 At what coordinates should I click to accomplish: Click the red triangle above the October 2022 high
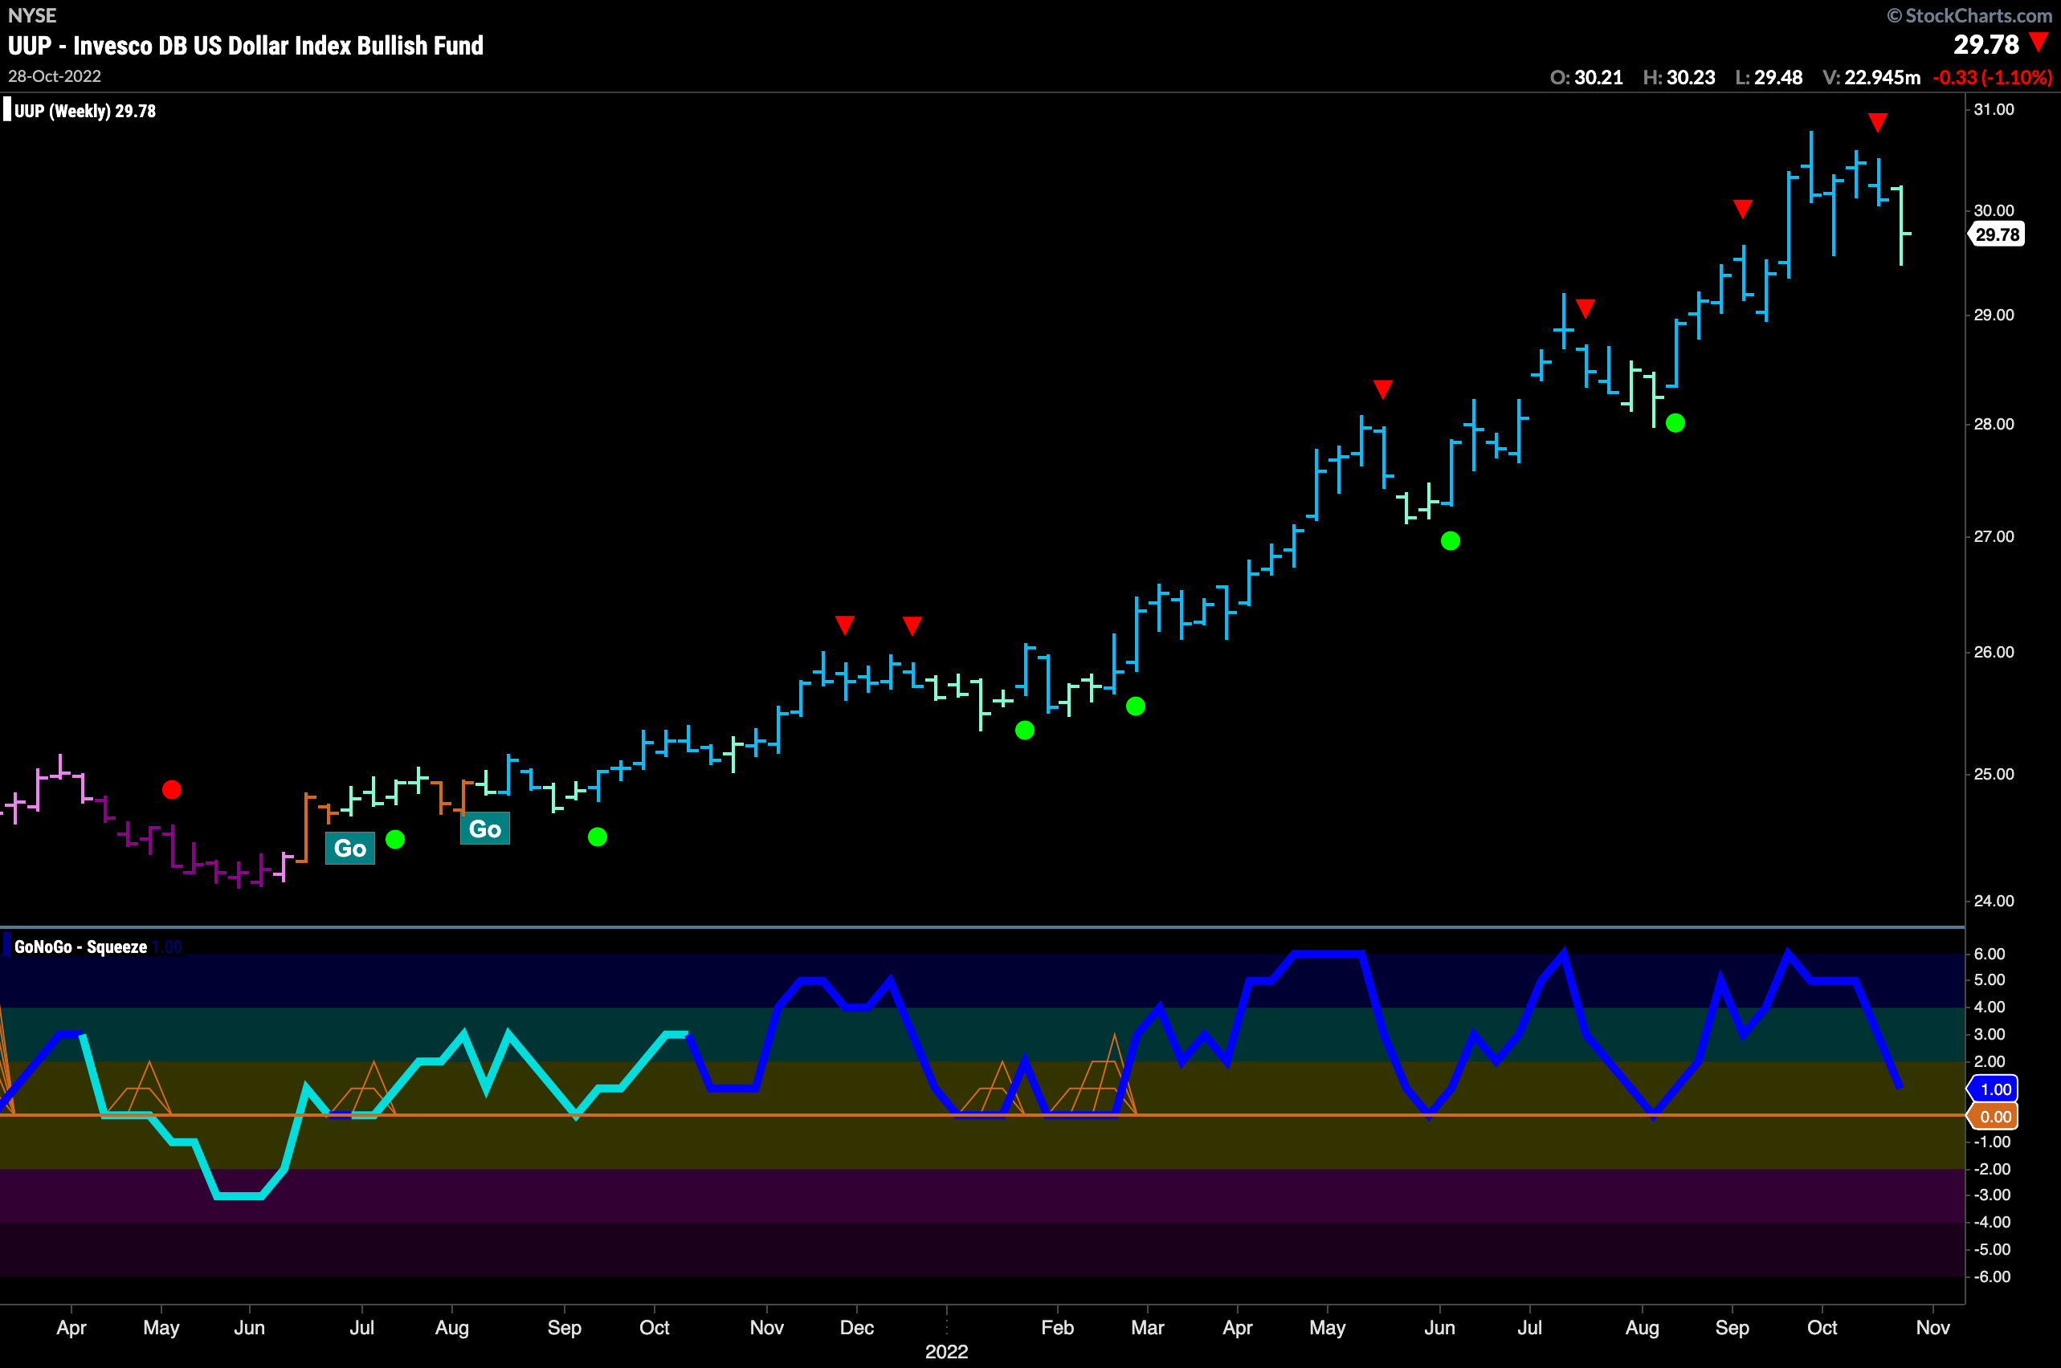pos(1878,122)
